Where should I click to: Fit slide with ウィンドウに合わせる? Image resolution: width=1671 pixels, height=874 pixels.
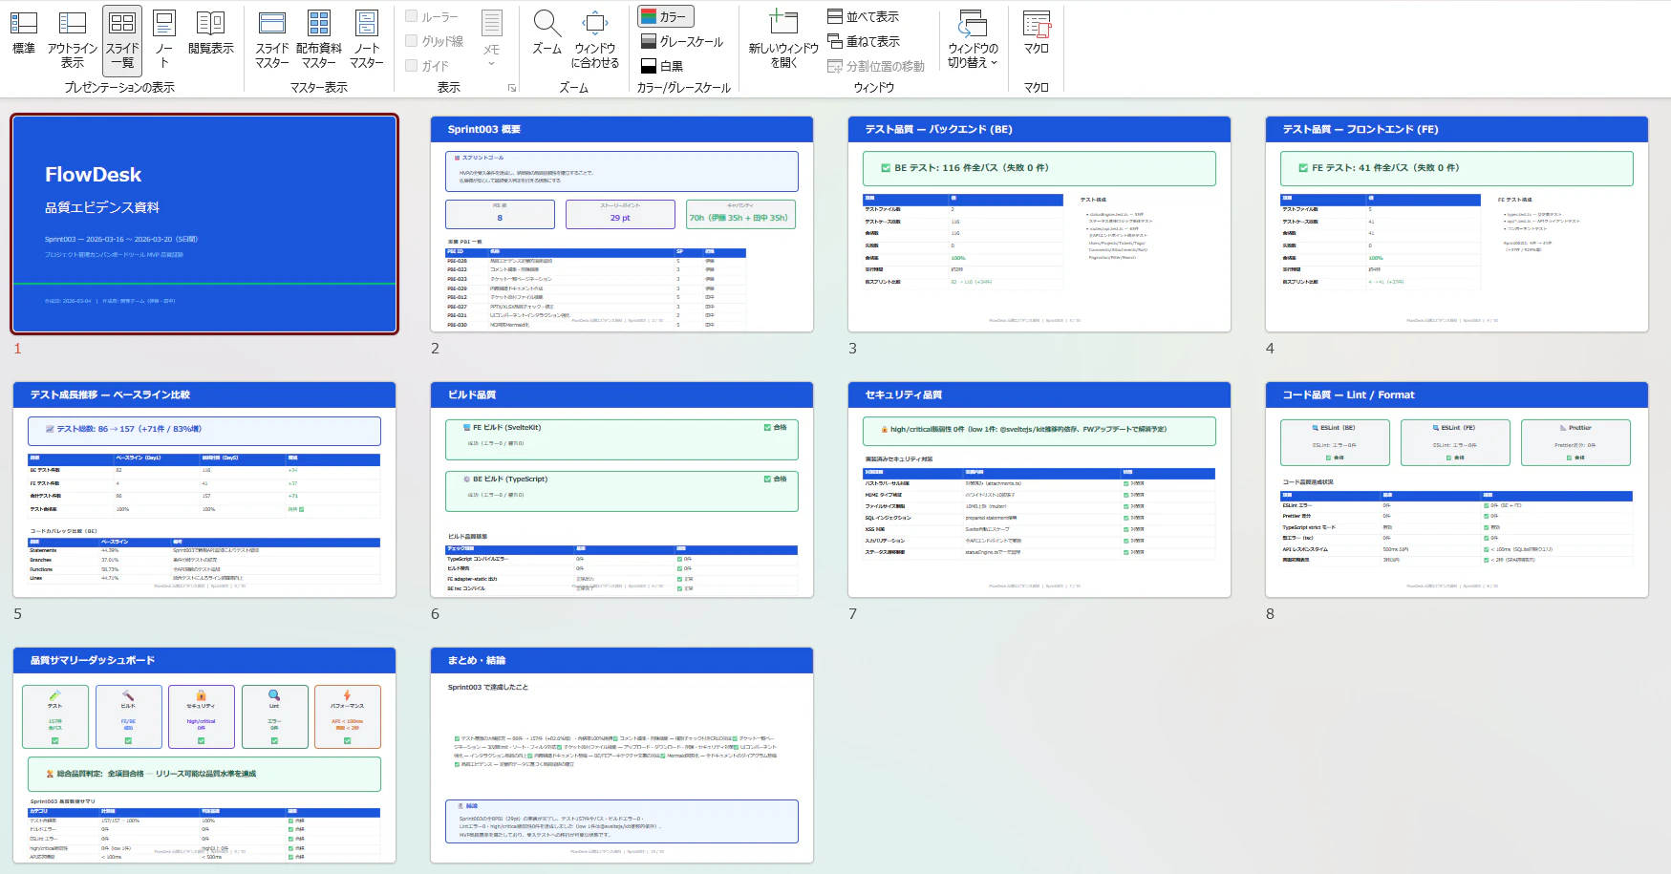(595, 39)
